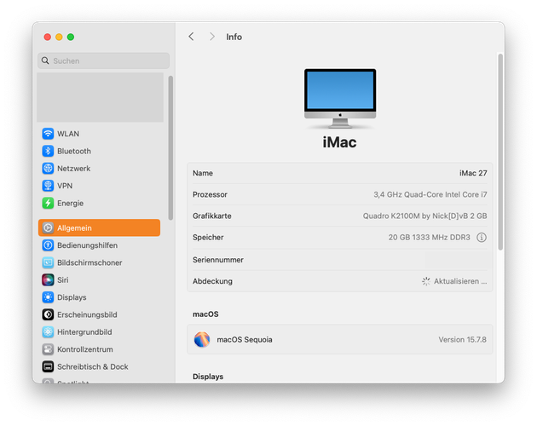Click the yellow minimize window button
The width and height of the screenshot is (537, 426).
[x=59, y=37]
